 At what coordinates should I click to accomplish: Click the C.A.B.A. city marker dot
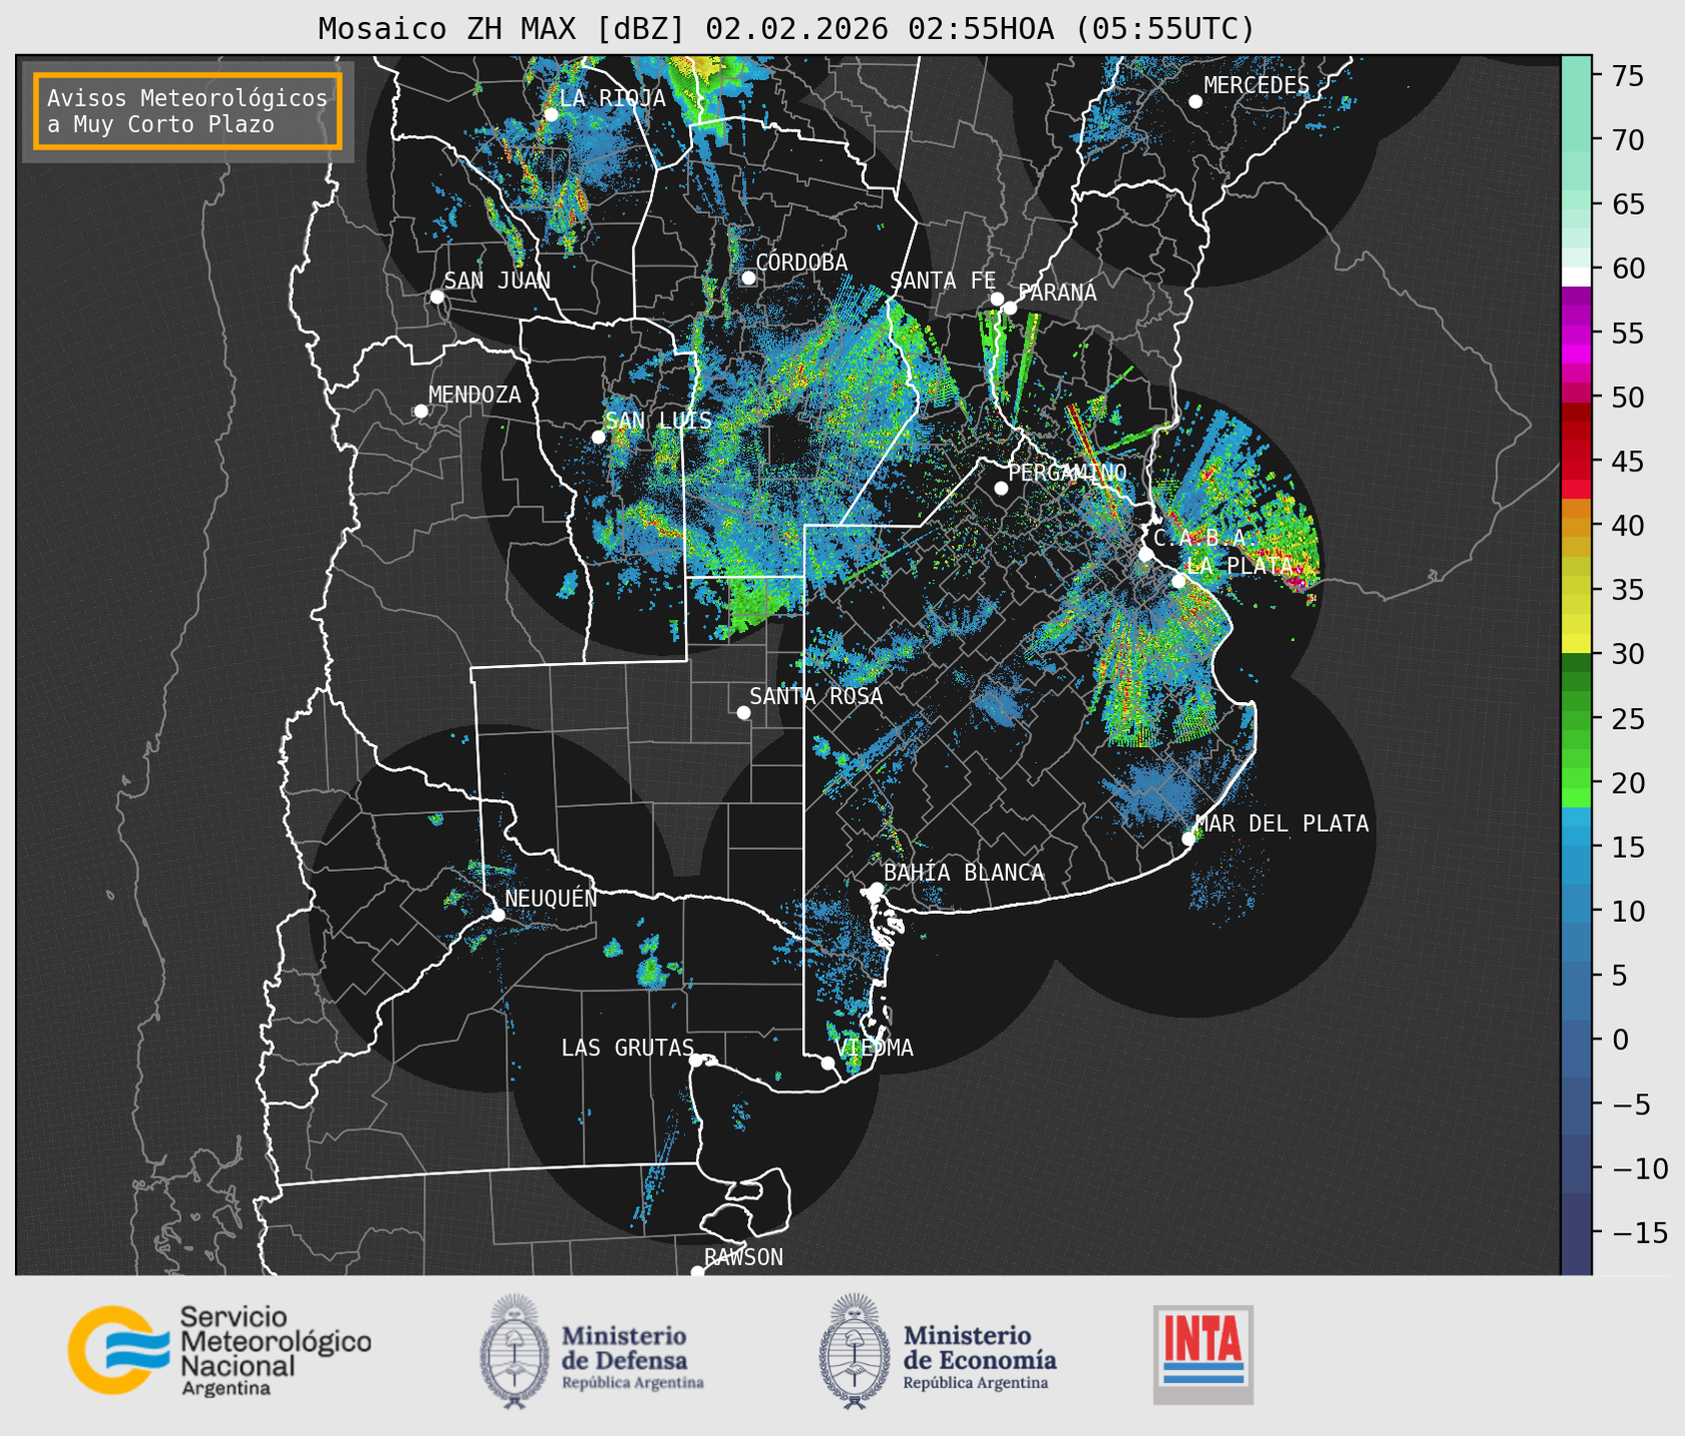click(x=1146, y=554)
